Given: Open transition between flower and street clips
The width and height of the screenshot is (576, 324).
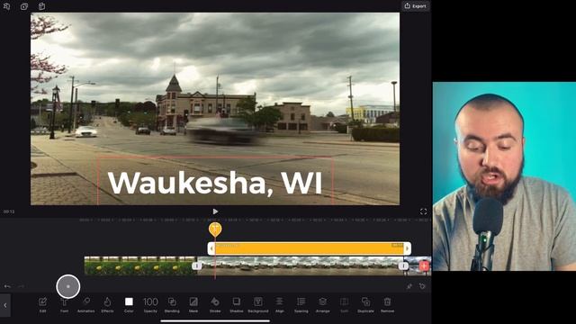Looking at the screenshot, I should [196, 265].
